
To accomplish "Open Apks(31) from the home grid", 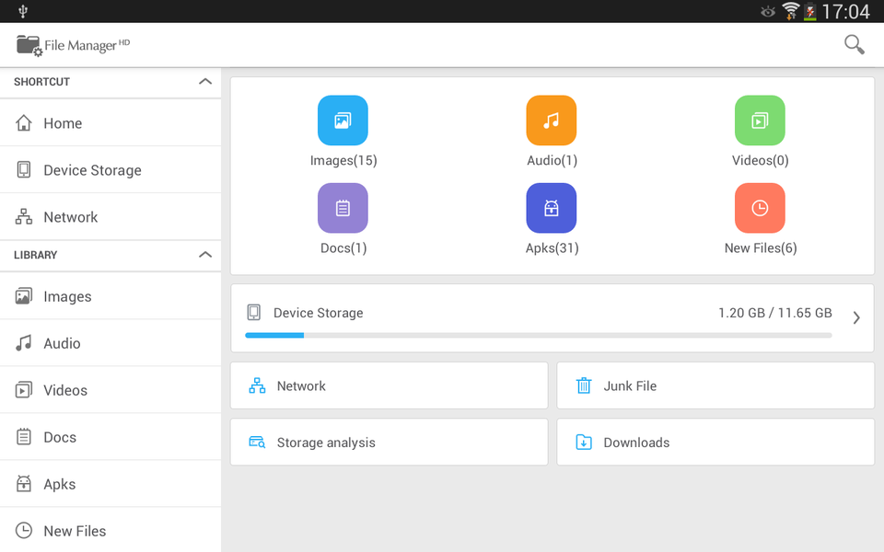I will click(x=551, y=217).
